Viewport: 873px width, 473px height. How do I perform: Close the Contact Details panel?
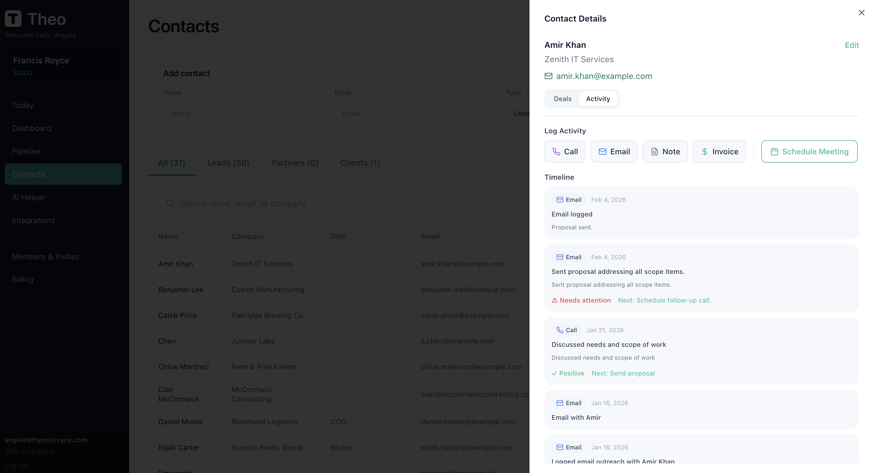pos(861,13)
